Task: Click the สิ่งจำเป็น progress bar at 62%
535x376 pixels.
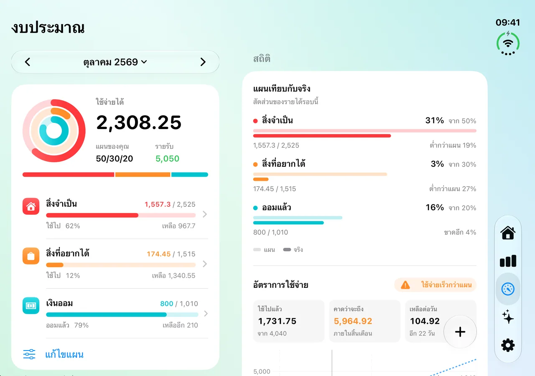Action: 121,215
